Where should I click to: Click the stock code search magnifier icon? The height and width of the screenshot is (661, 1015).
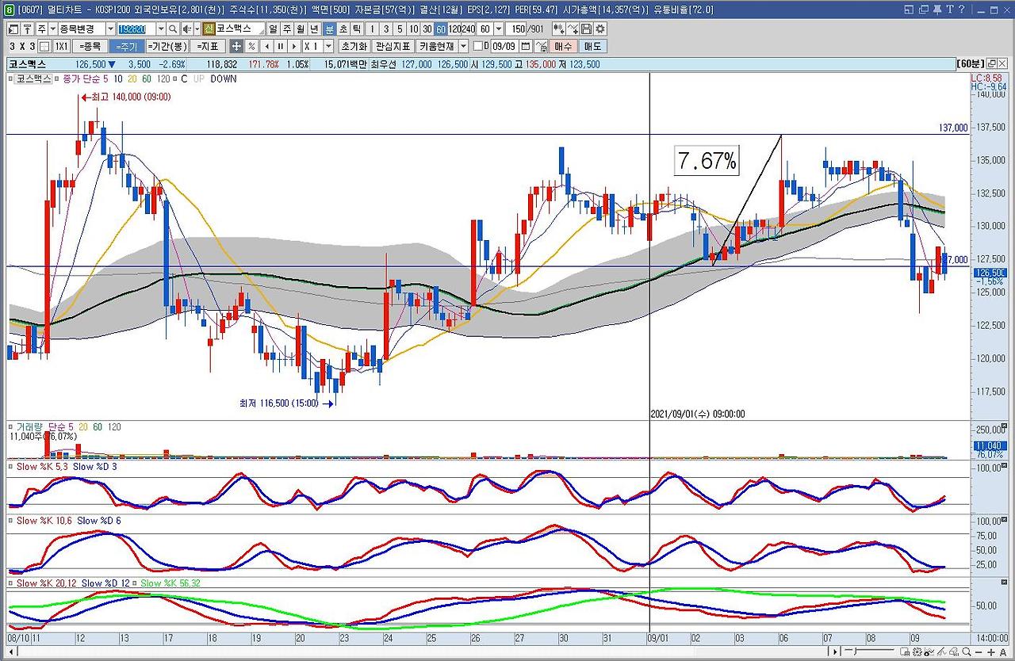coord(173,29)
